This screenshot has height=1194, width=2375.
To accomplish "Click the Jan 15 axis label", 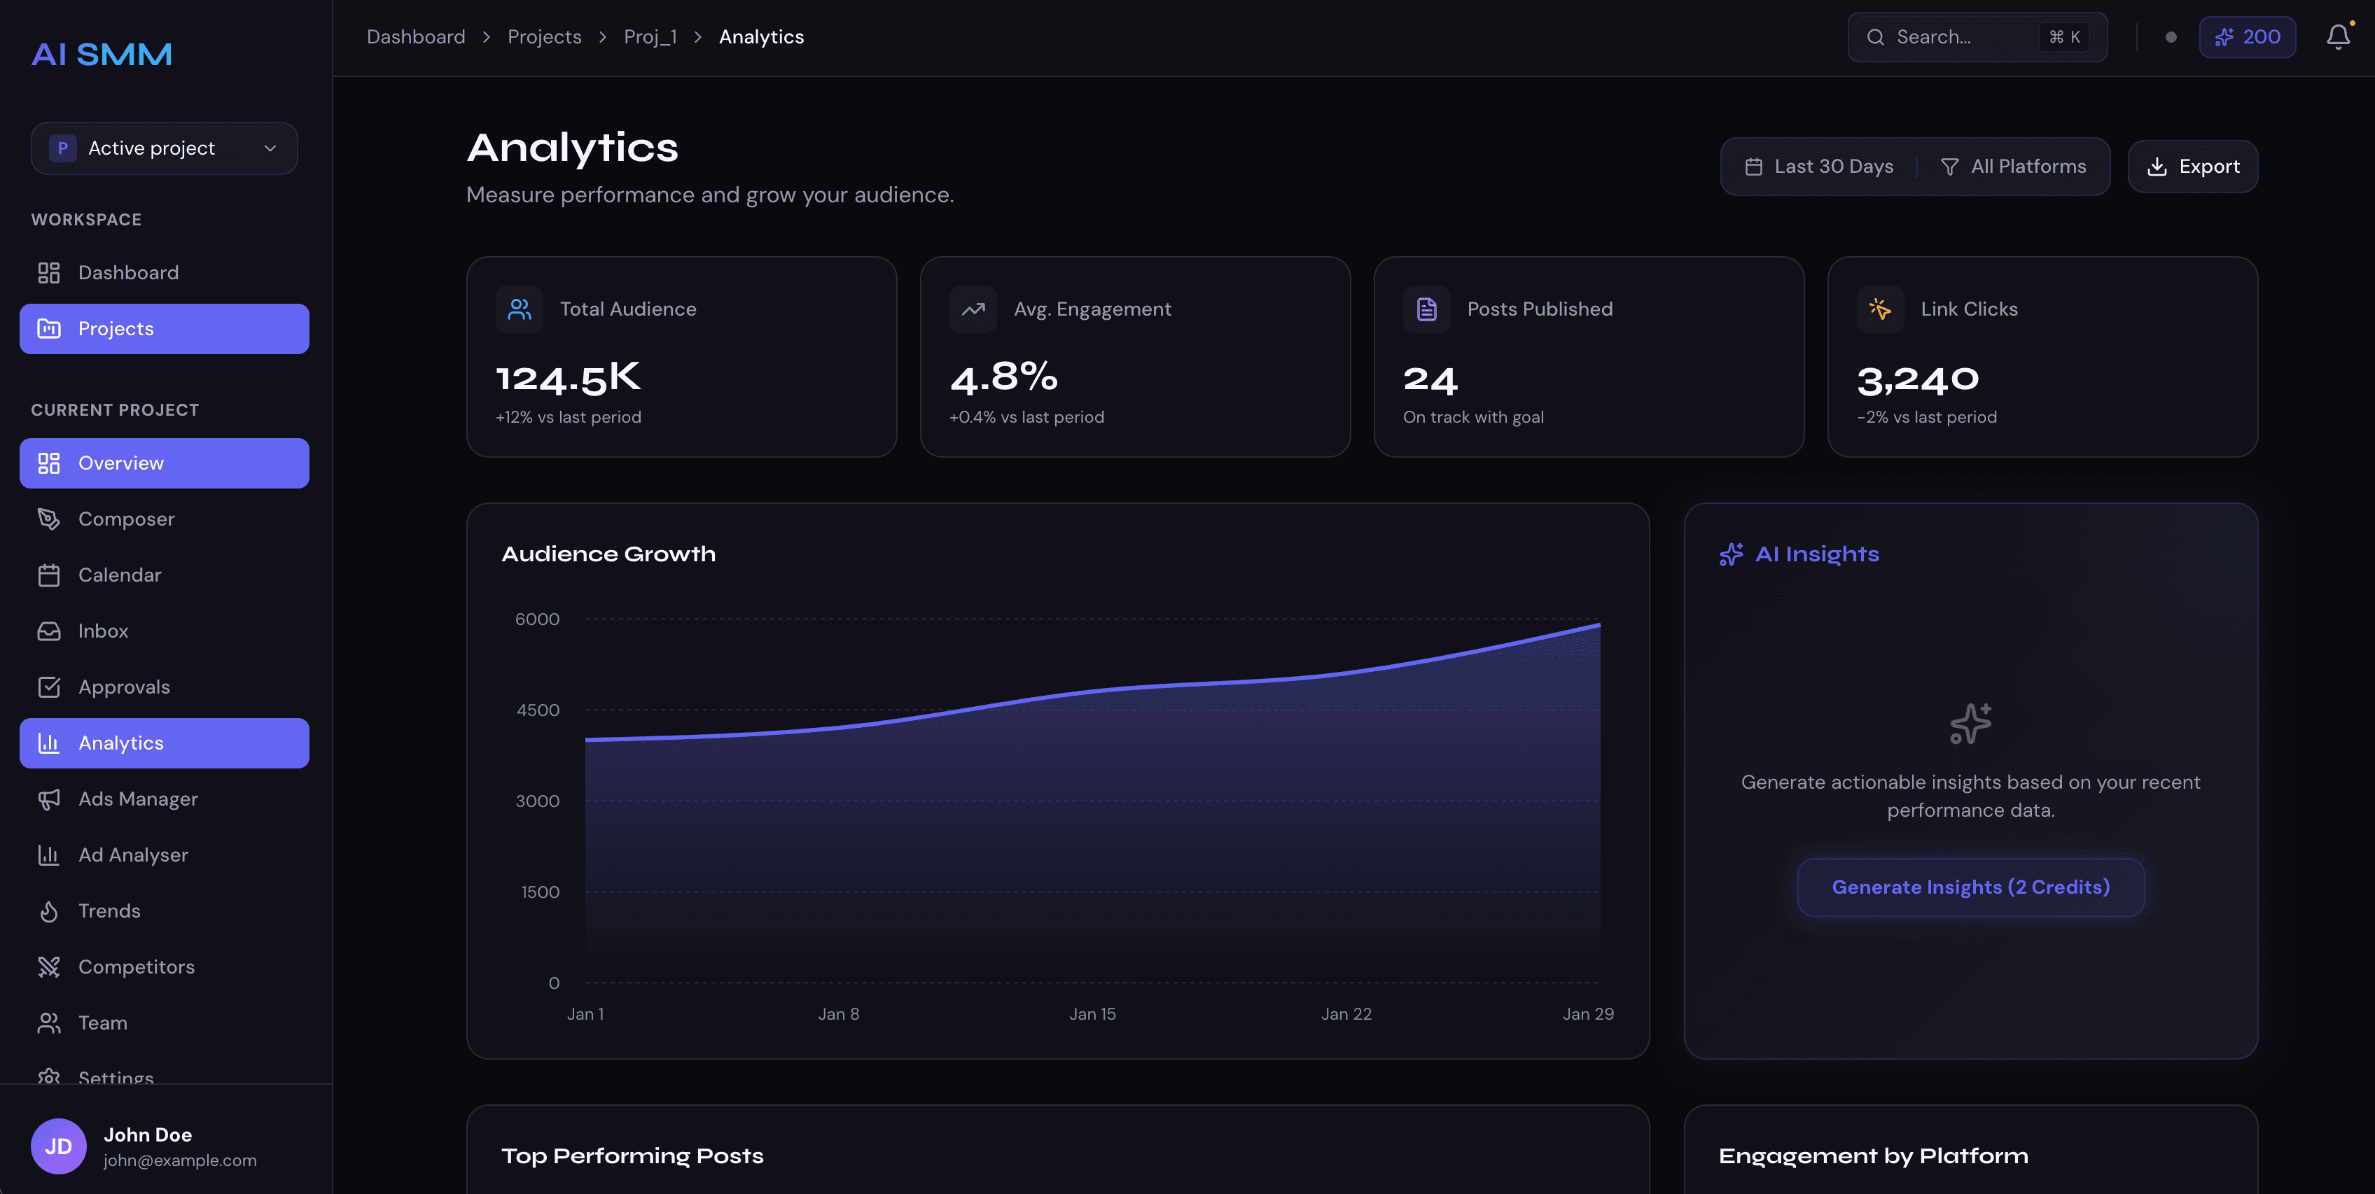I will pos(1092,1014).
